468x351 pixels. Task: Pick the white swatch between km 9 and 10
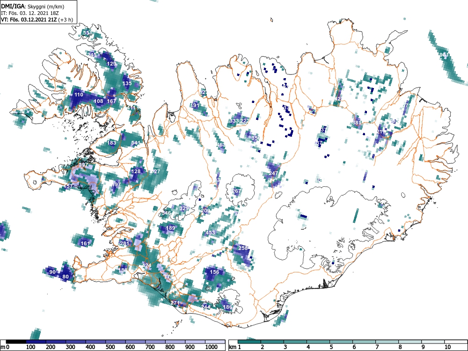(433, 342)
